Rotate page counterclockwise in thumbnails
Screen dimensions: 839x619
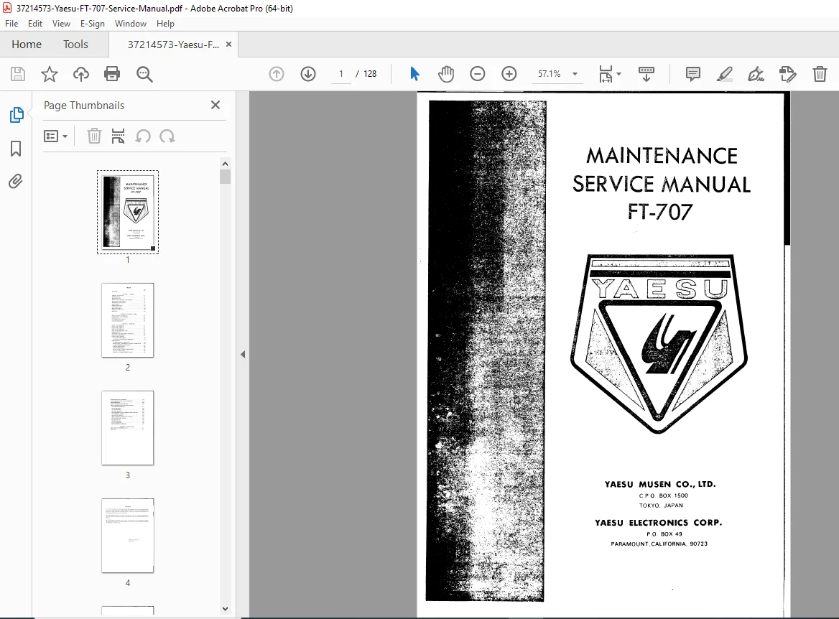[x=143, y=136]
